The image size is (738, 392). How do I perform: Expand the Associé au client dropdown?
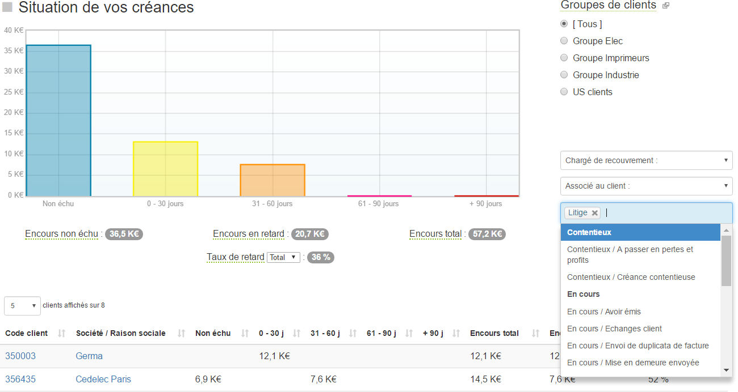pos(646,186)
